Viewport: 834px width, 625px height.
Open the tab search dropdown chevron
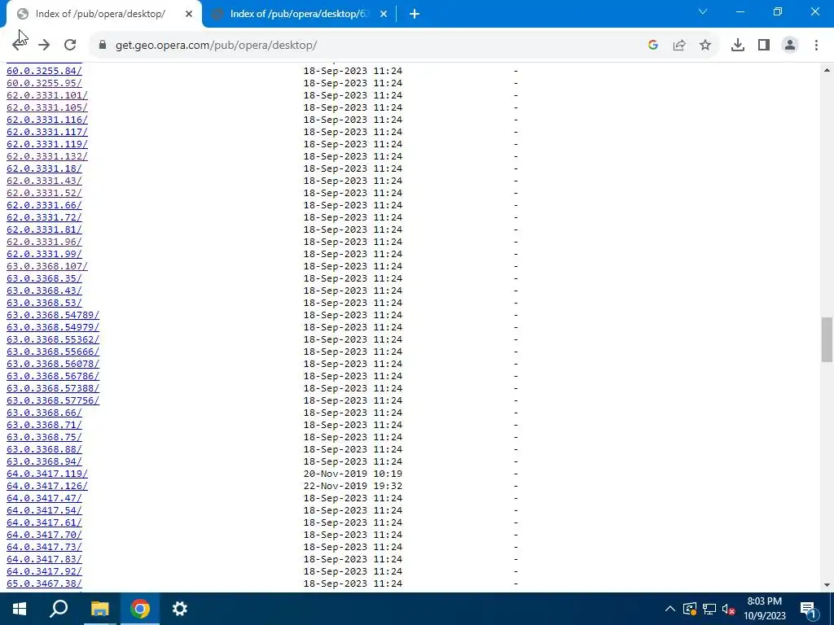point(703,11)
